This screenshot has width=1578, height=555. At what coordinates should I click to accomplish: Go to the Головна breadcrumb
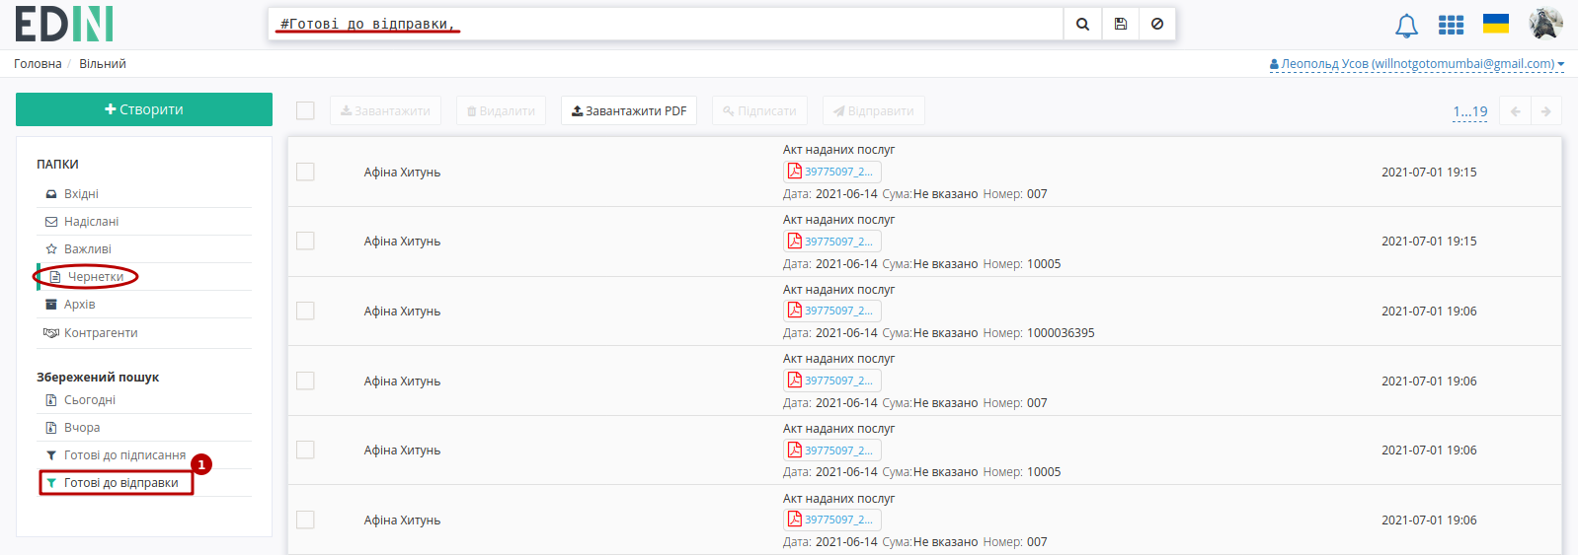coord(38,64)
